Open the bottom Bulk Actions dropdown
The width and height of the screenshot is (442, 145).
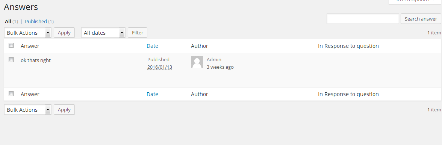28,109
